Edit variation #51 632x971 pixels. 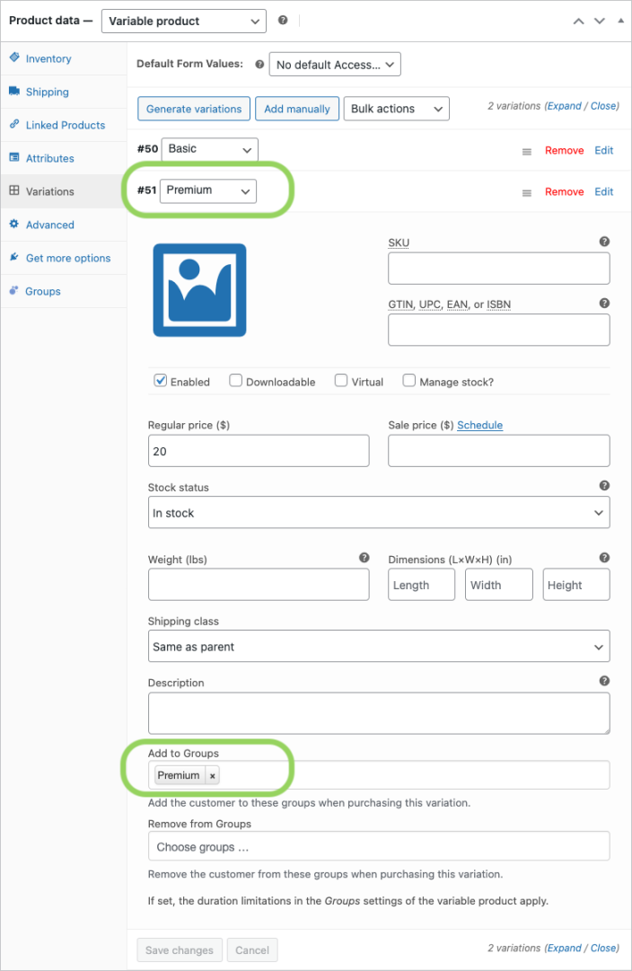[x=604, y=192]
